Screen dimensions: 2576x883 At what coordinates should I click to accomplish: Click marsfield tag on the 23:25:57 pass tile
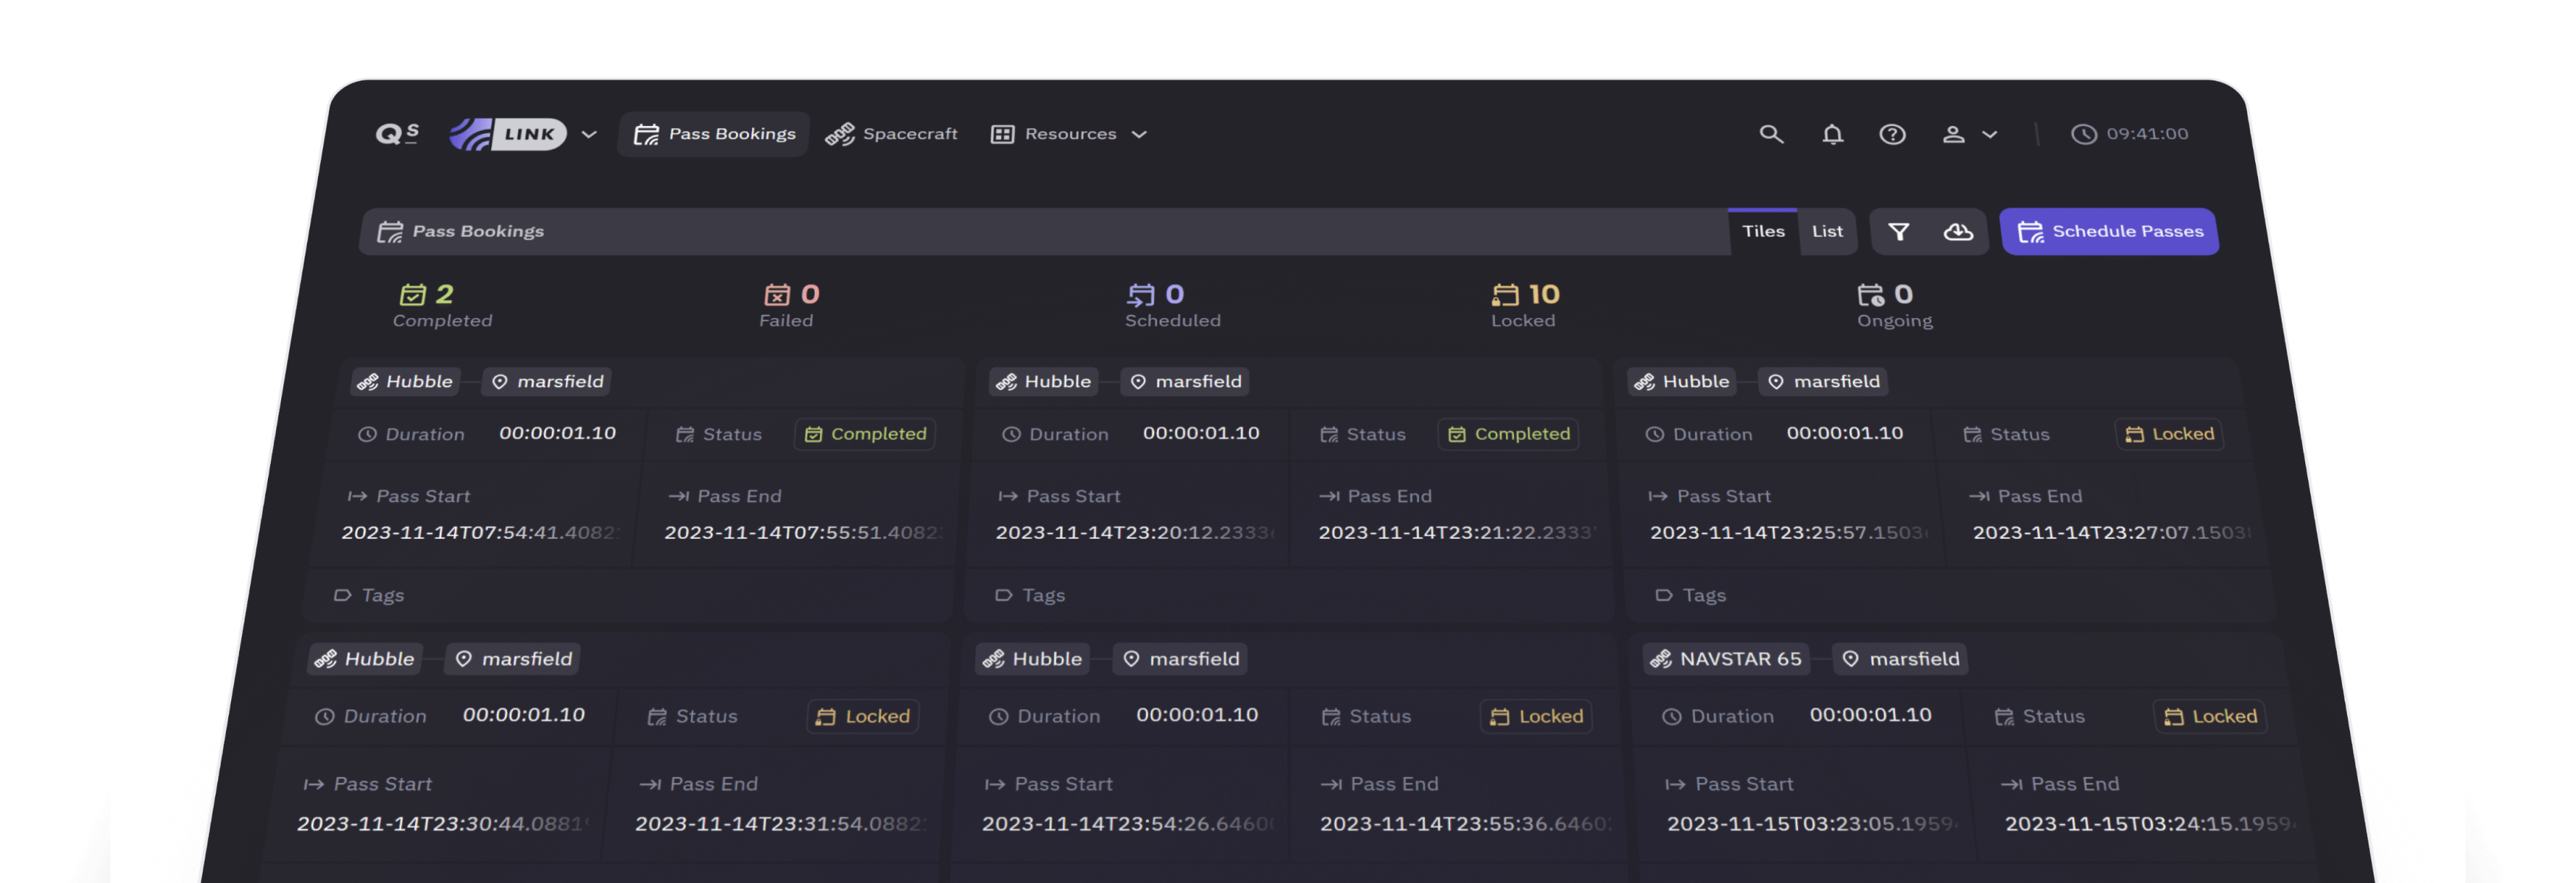click(x=1823, y=382)
